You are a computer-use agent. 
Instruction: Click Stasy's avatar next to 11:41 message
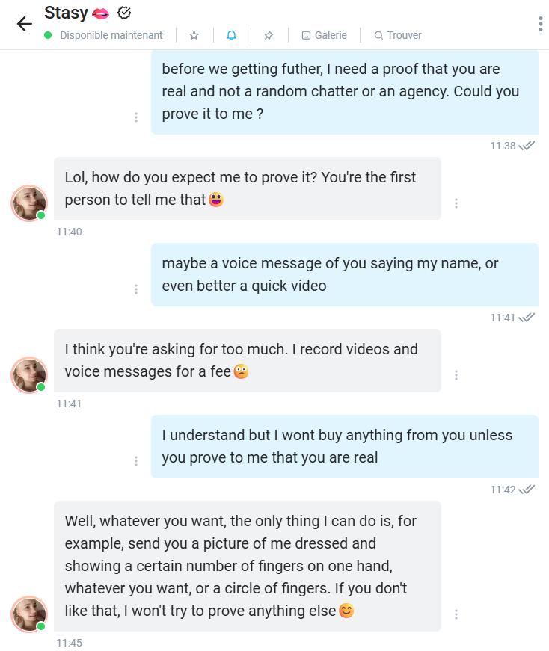click(x=29, y=375)
